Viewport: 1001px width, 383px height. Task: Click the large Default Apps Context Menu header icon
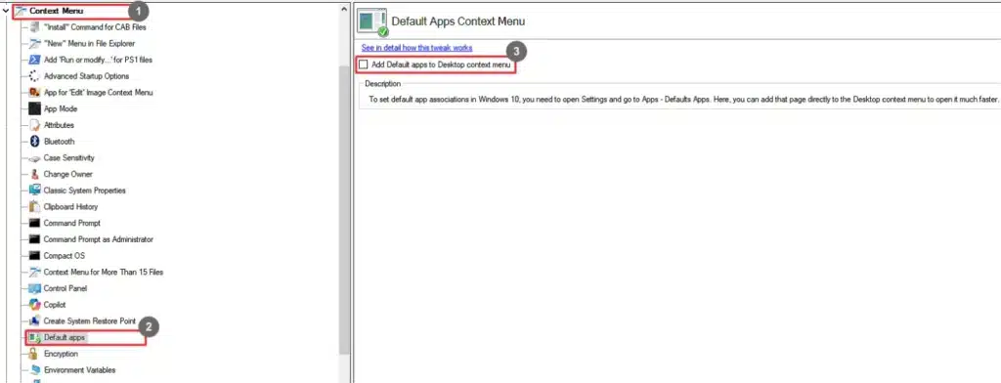point(372,21)
